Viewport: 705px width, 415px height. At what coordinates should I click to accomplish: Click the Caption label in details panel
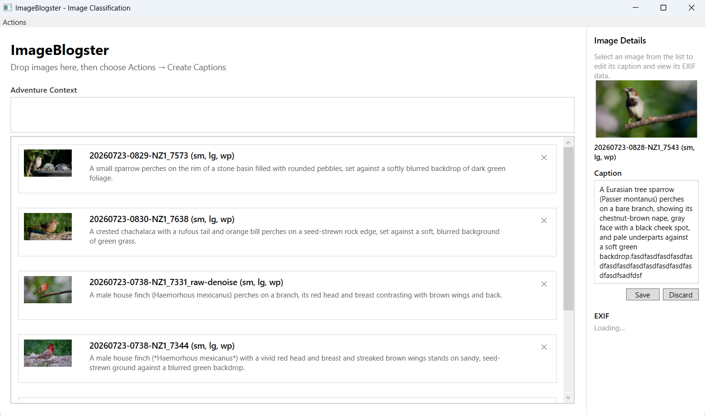click(608, 173)
